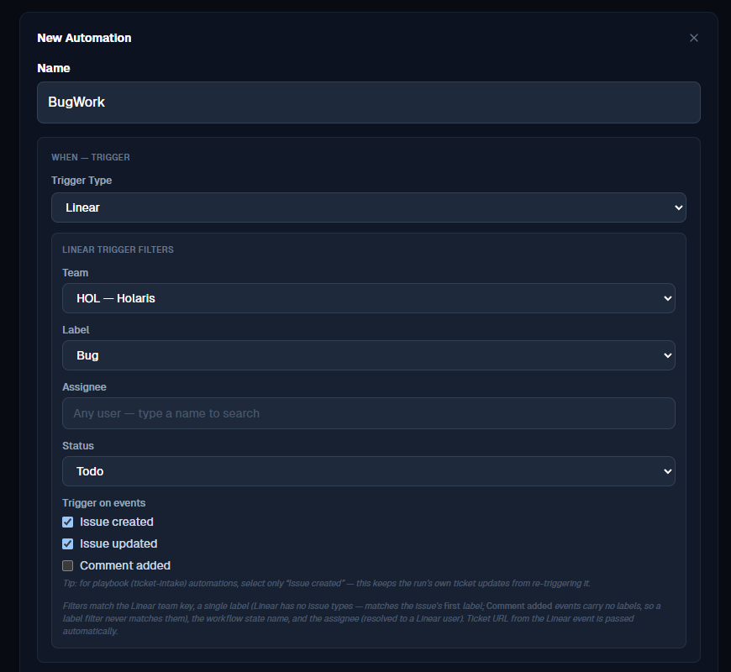
Task: Click the Trigger on events label
Action: click(x=104, y=503)
